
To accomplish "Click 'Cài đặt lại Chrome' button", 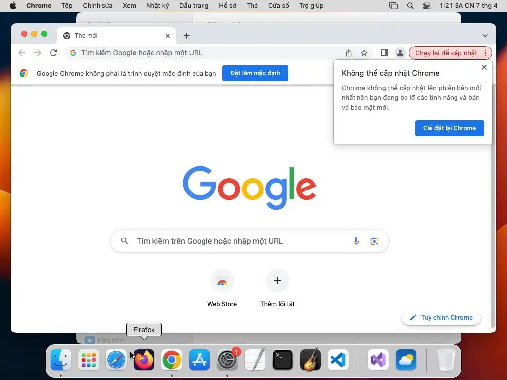I will click(450, 128).
